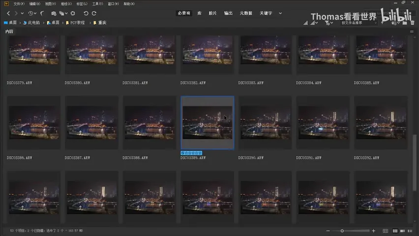Image resolution: width=419 pixels, height=236 pixels.
Task: Switch to list view icon
Action: point(410,231)
